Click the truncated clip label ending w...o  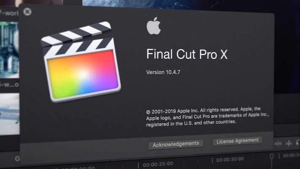point(9,84)
